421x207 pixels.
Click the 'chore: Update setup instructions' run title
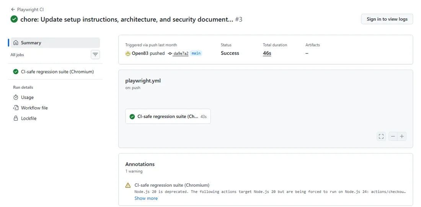[x=127, y=20]
